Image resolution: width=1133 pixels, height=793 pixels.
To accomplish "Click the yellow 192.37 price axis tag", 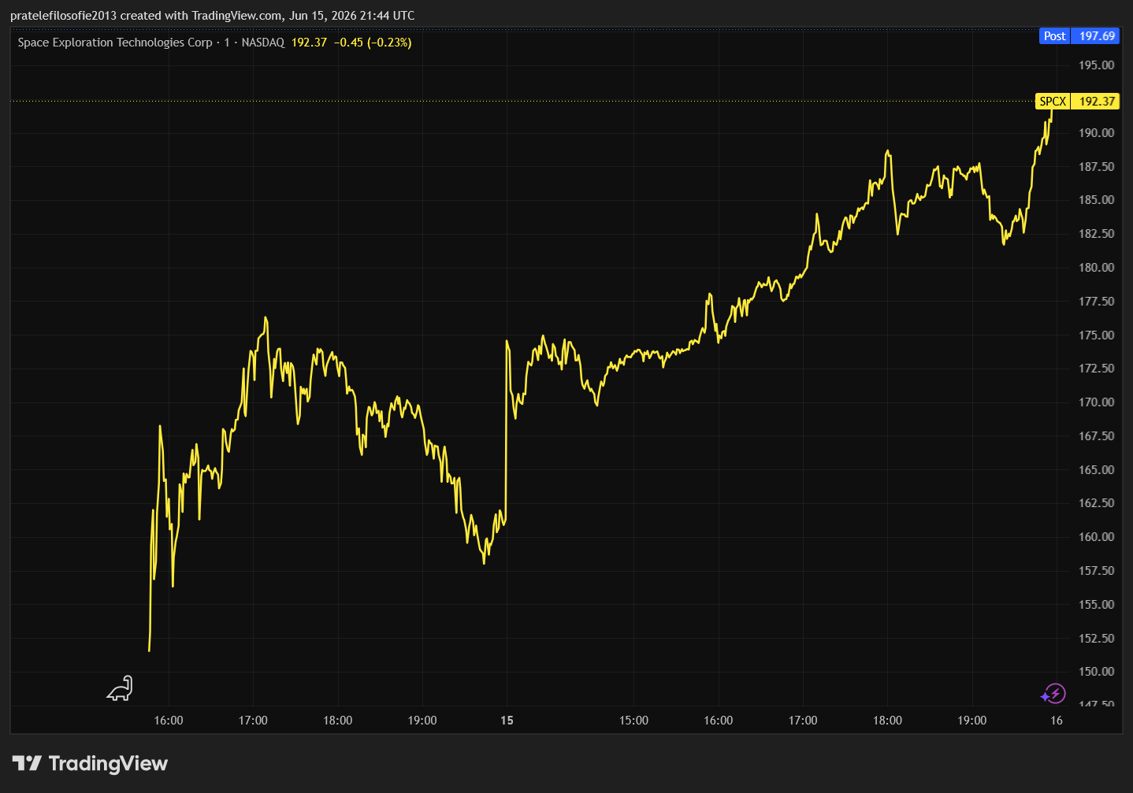I will click(x=1097, y=102).
